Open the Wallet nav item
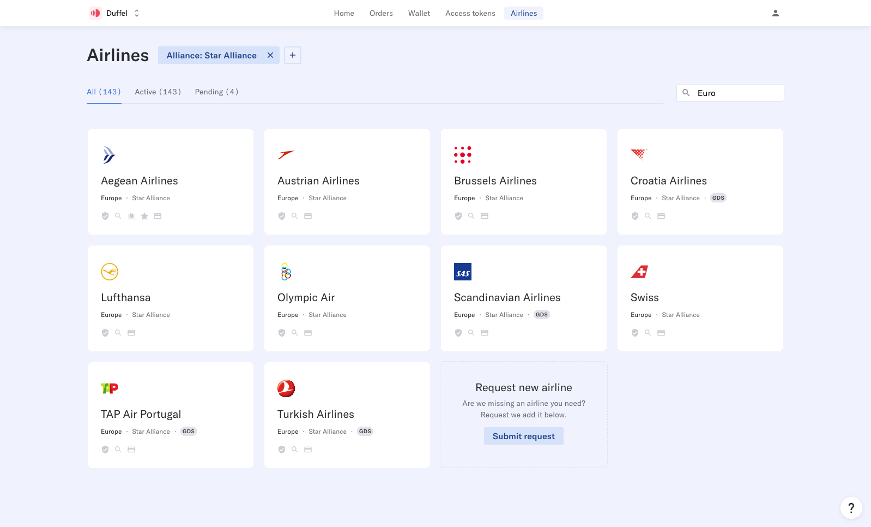Image resolution: width=871 pixels, height=527 pixels. coord(419,13)
